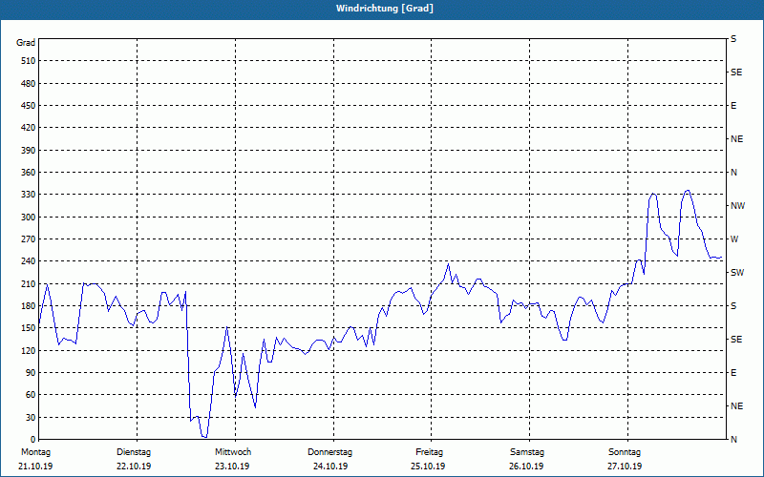Select the 60 axis value

(31, 394)
